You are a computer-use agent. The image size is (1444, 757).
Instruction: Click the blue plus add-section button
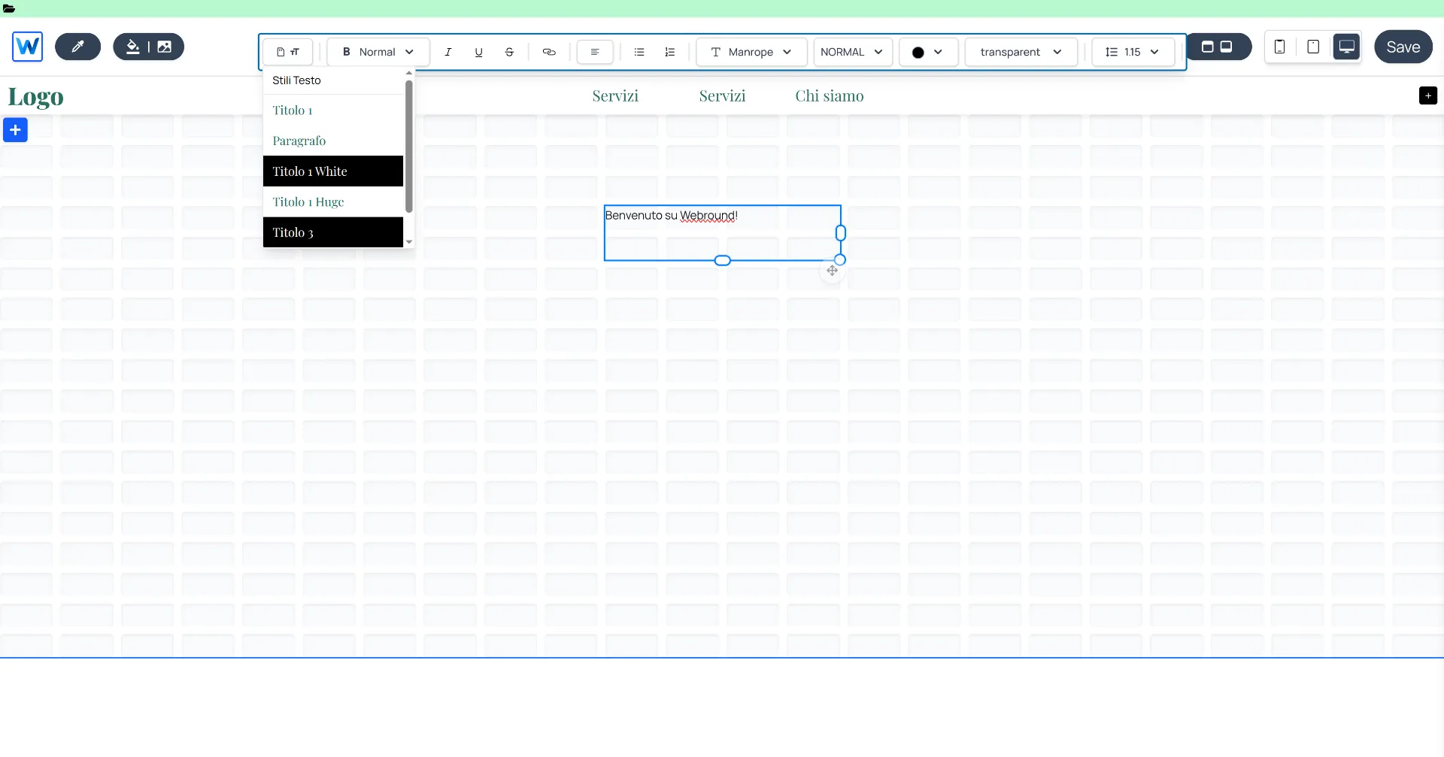(x=15, y=130)
